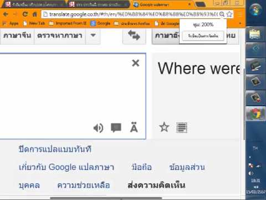Screen dimensions: 266x200
Task: Switch to Chrome in the taskbar
Action: [255, 113]
